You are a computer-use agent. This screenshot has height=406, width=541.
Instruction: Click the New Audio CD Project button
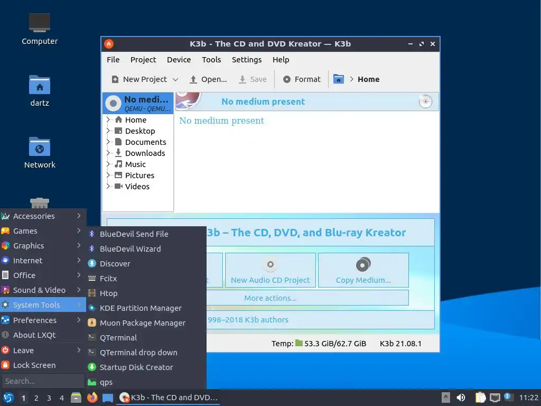click(x=270, y=270)
